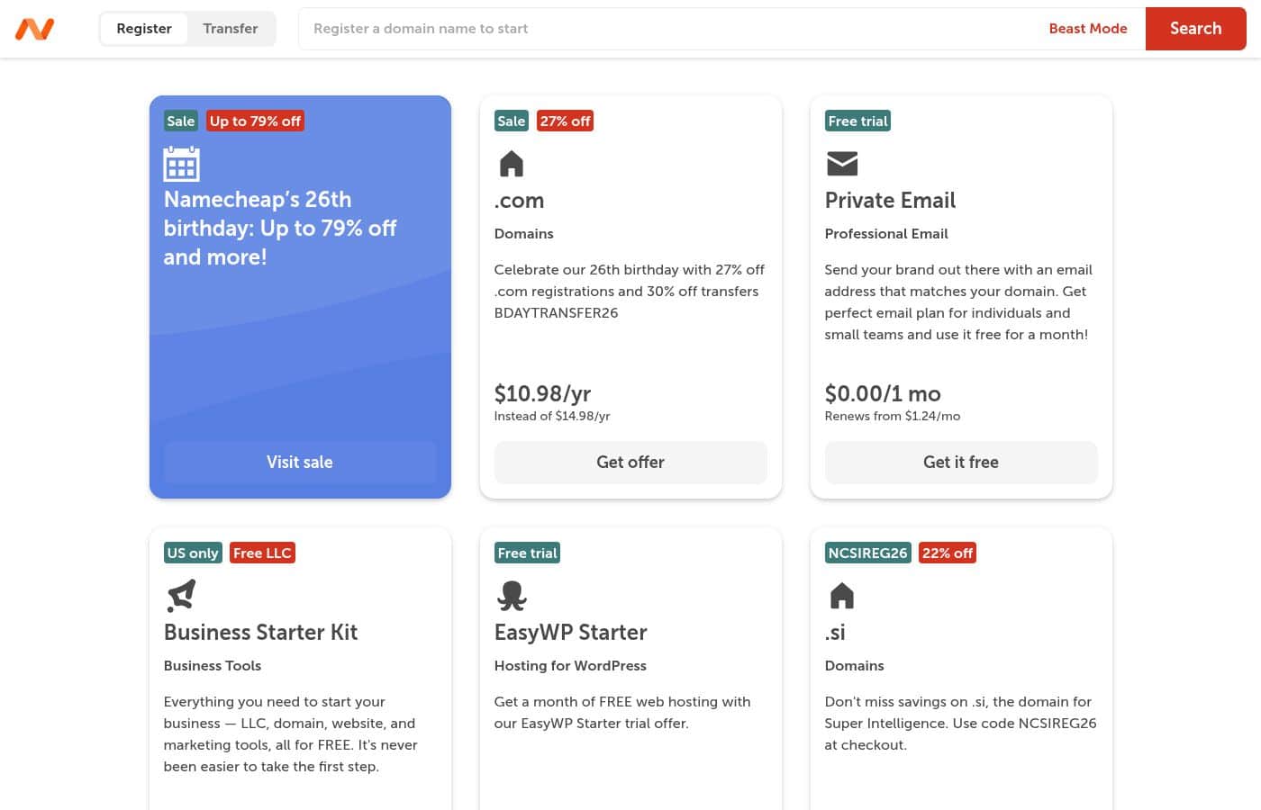Image resolution: width=1261 pixels, height=810 pixels.
Task: Click 'Instead of $14.98/yr' text
Action: [552, 417]
